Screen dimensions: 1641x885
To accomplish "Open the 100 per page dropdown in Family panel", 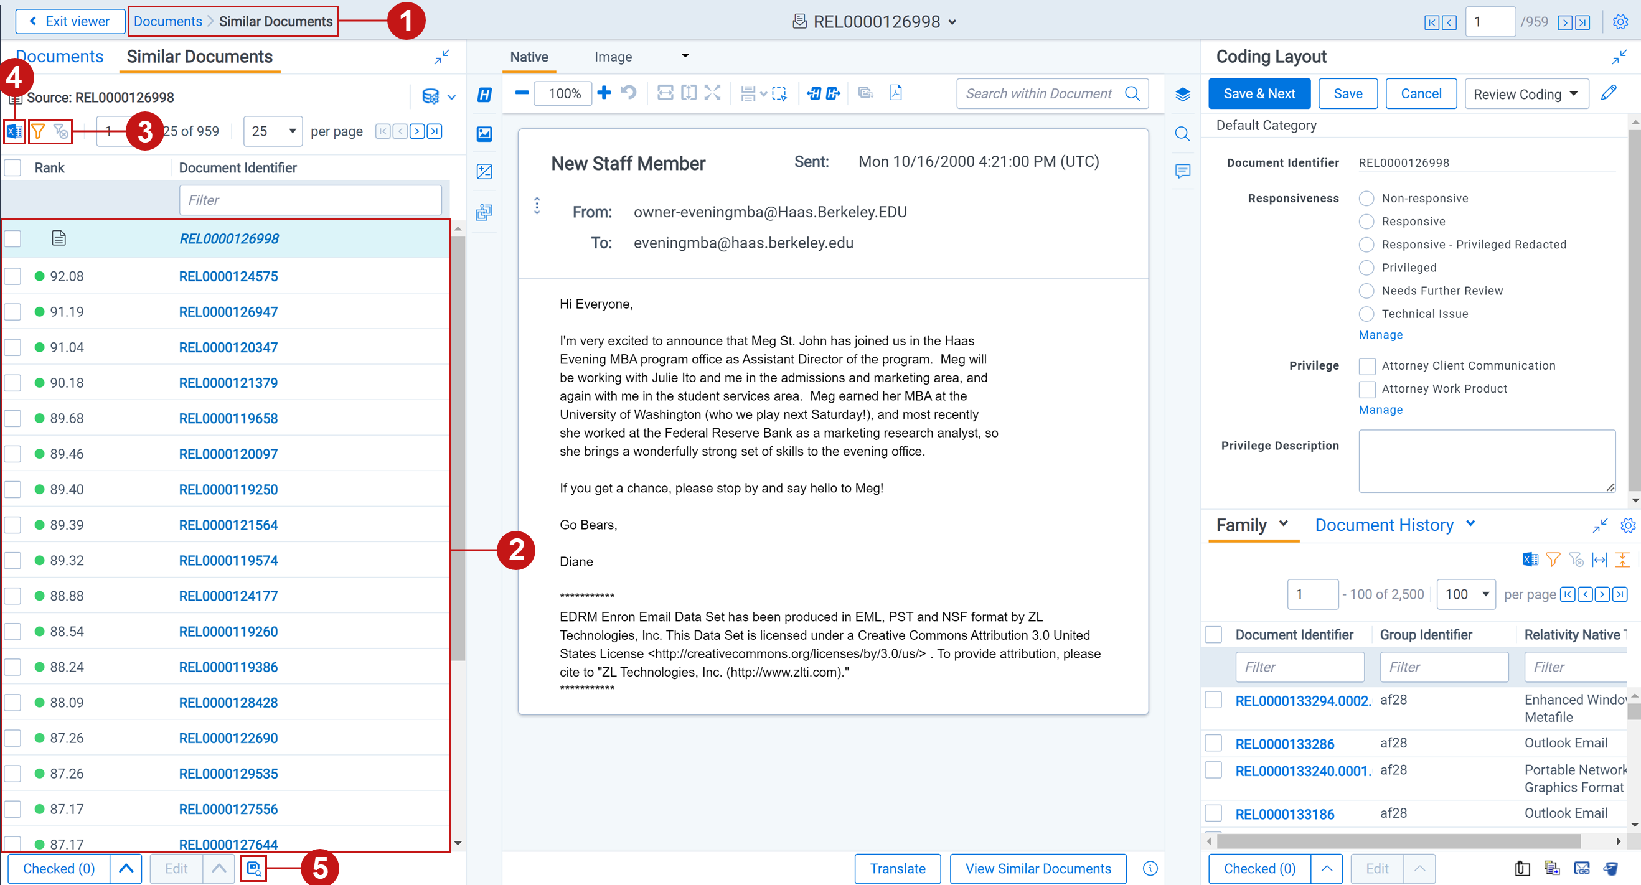I will (1467, 594).
